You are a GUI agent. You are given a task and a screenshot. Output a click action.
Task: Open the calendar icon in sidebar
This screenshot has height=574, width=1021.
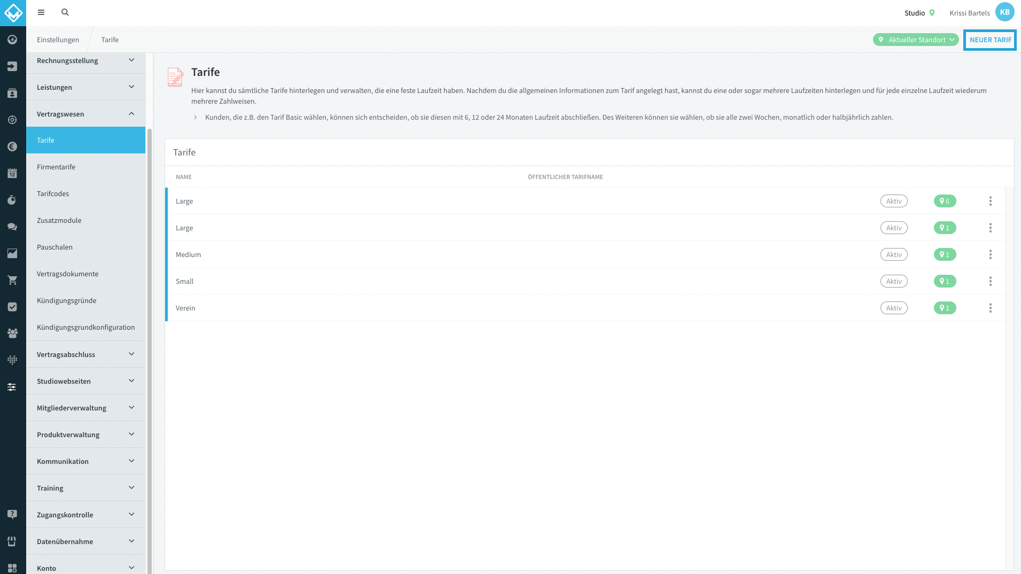click(12, 173)
